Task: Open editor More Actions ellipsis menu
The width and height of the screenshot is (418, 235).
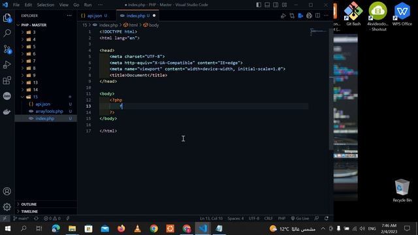Action: pyautogui.click(x=326, y=16)
